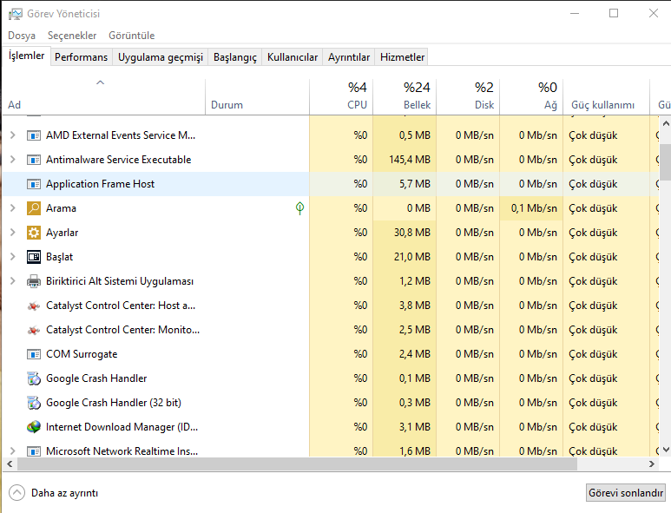Click the vertical scrollbar up arrow
This screenshot has height=513, width=671.
pos(666,123)
